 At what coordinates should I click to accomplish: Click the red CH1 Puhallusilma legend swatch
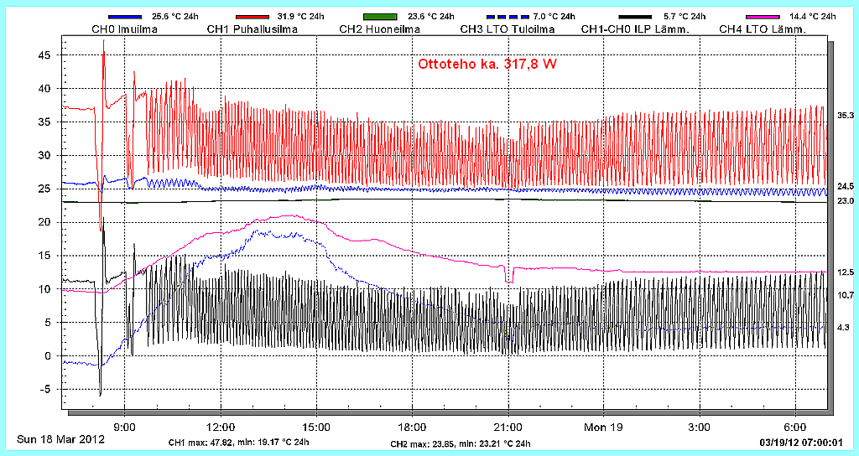pyautogui.click(x=252, y=18)
